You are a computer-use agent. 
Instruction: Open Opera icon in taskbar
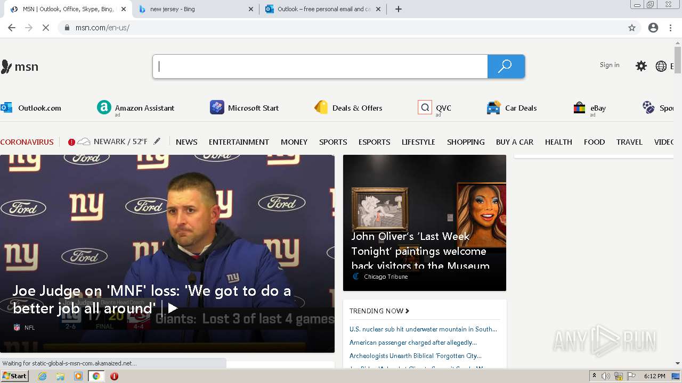coord(114,376)
